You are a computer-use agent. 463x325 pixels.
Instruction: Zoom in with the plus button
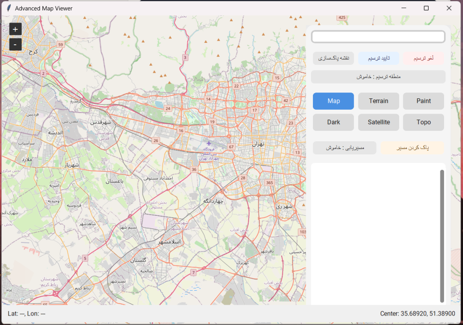tap(15, 29)
